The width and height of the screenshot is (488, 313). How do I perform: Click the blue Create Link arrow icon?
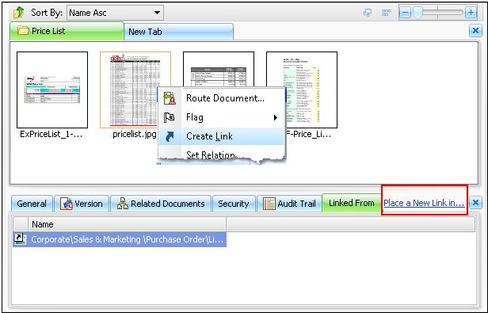click(170, 136)
